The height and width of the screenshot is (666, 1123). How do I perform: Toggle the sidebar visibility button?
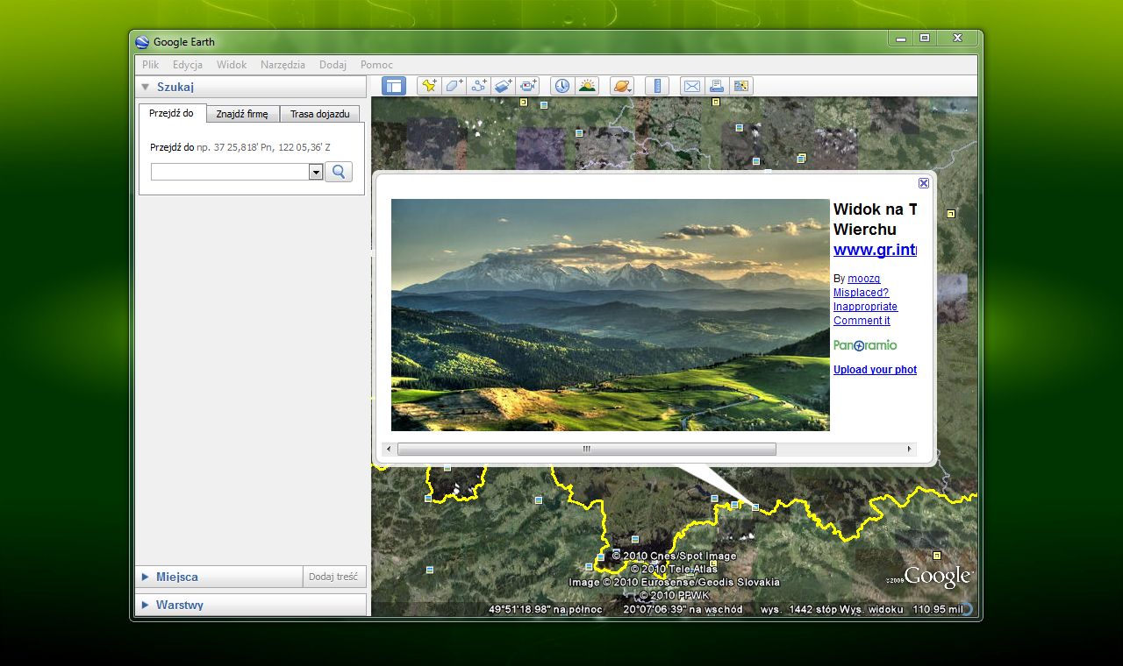(394, 86)
